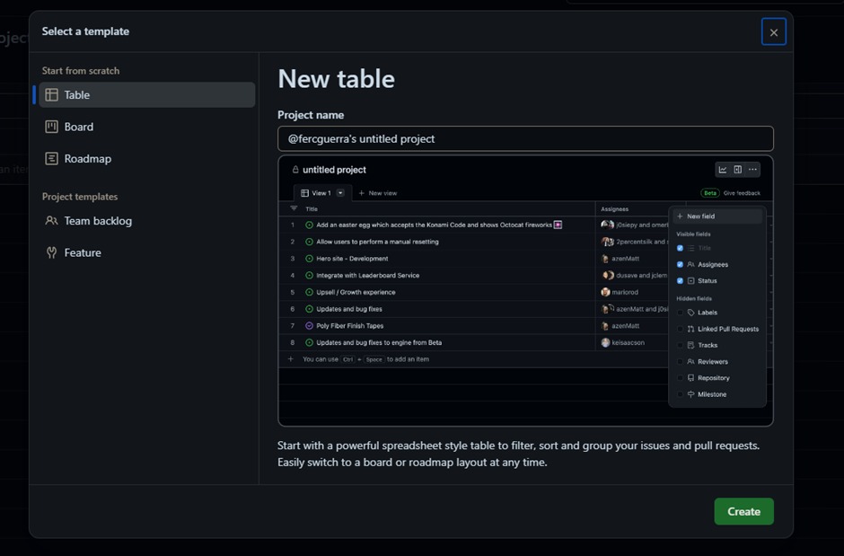The width and height of the screenshot is (844, 556).
Task: Click the New view tab
Action: (x=378, y=193)
